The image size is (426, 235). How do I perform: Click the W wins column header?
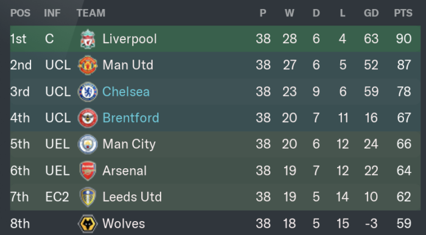[x=289, y=13]
